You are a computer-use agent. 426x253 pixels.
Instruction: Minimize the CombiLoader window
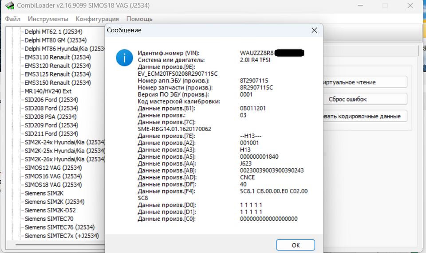point(360,5)
